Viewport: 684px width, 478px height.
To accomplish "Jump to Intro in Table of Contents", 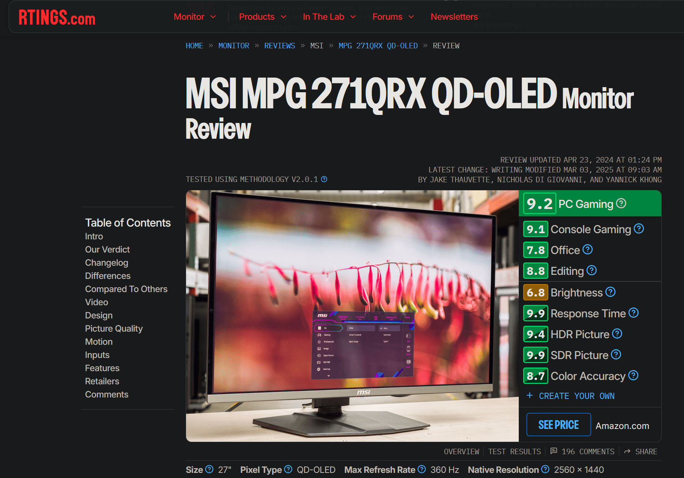I will (x=94, y=236).
